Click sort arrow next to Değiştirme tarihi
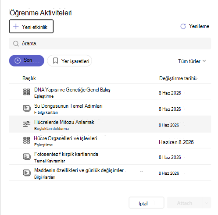This screenshot has height=215, width=218. tap(197, 78)
